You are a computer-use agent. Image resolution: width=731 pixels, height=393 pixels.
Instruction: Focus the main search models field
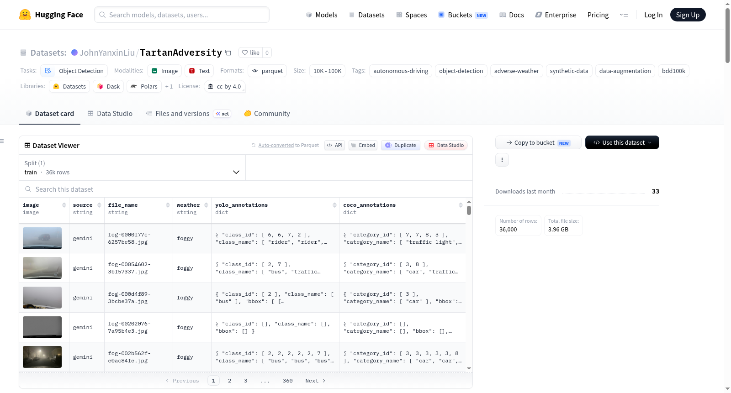[x=182, y=15]
